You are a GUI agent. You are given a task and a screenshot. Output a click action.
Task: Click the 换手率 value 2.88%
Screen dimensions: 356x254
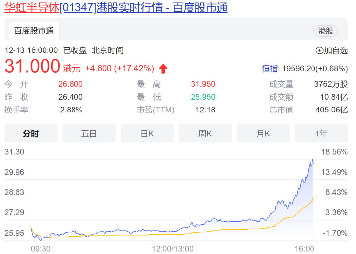(71, 110)
